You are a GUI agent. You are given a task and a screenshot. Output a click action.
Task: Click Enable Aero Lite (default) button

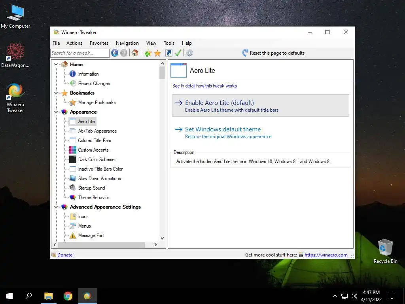[x=260, y=105]
